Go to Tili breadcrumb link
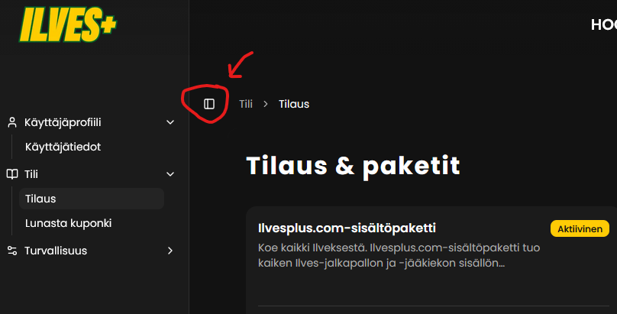The image size is (617, 314). (x=246, y=104)
